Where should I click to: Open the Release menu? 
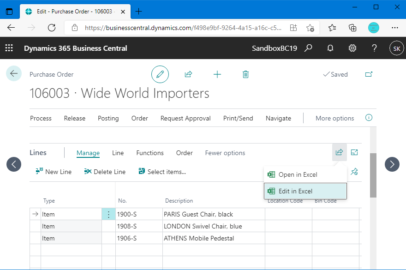click(x=75, y=118)
